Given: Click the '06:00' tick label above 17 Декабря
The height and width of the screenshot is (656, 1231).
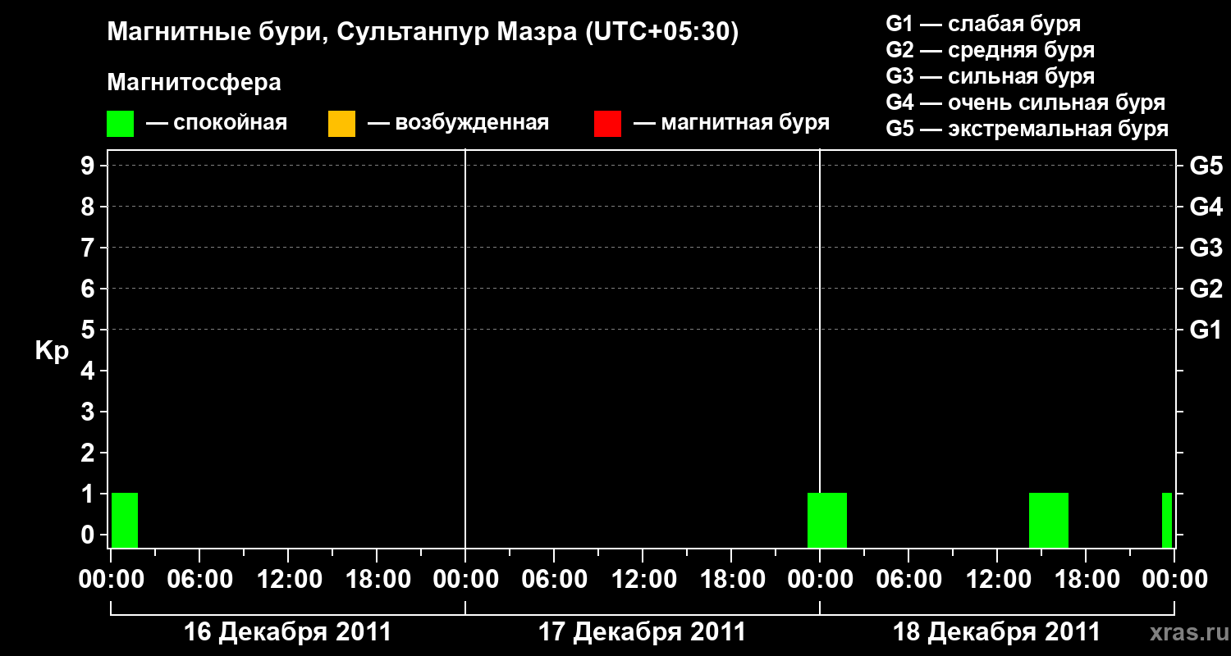Looking at the screenshot, I should [553, 579].
